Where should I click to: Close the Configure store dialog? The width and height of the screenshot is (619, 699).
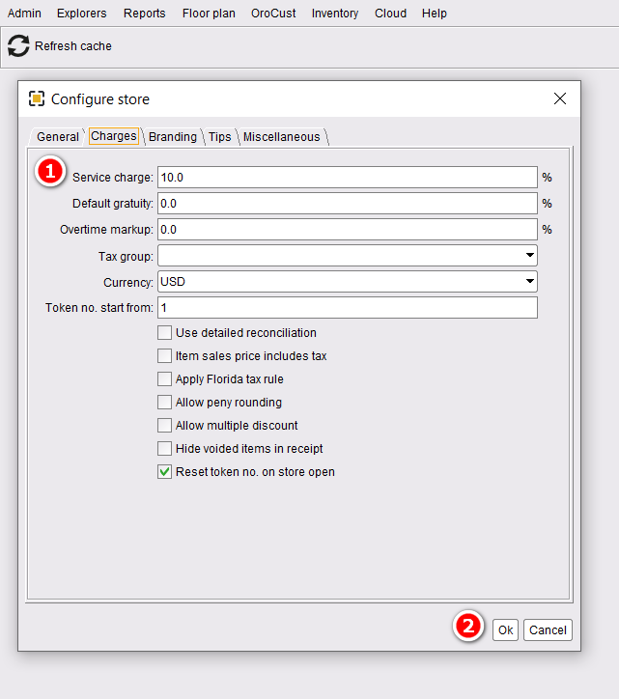click(560, 98)
